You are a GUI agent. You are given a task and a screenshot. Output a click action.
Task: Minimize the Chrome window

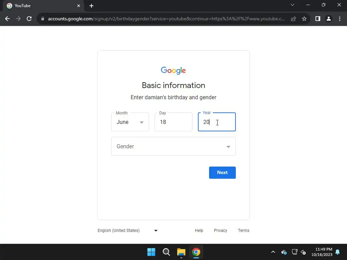[x=308, y=5]
